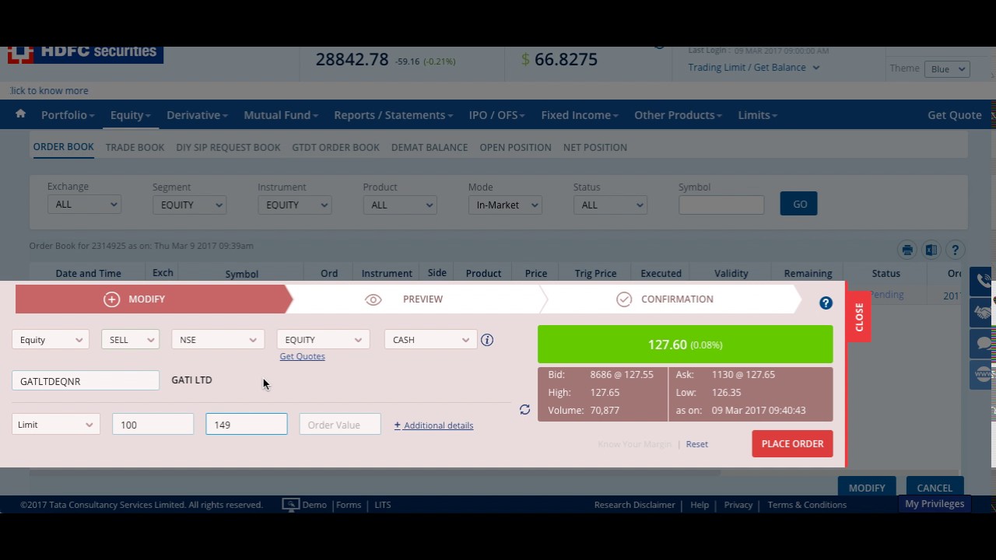Click the PLACE ORDER button

[x=792, y=443]
